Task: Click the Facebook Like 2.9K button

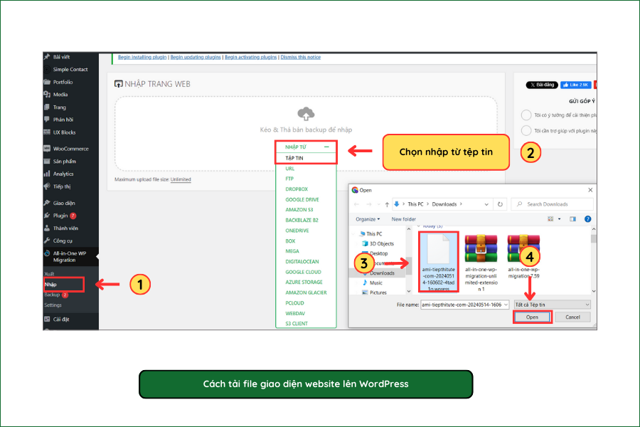Action: (x=576, y=85)
